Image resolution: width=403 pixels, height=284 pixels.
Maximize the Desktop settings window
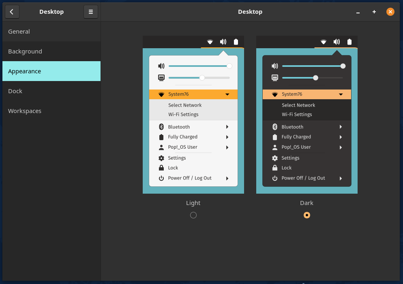374,12
